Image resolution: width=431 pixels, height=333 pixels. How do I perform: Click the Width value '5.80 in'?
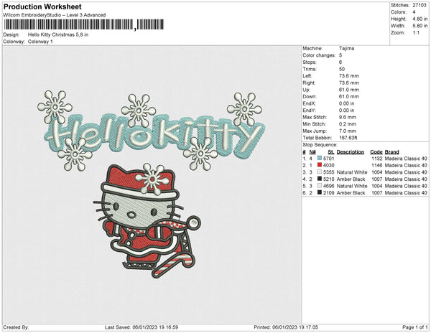420,26
